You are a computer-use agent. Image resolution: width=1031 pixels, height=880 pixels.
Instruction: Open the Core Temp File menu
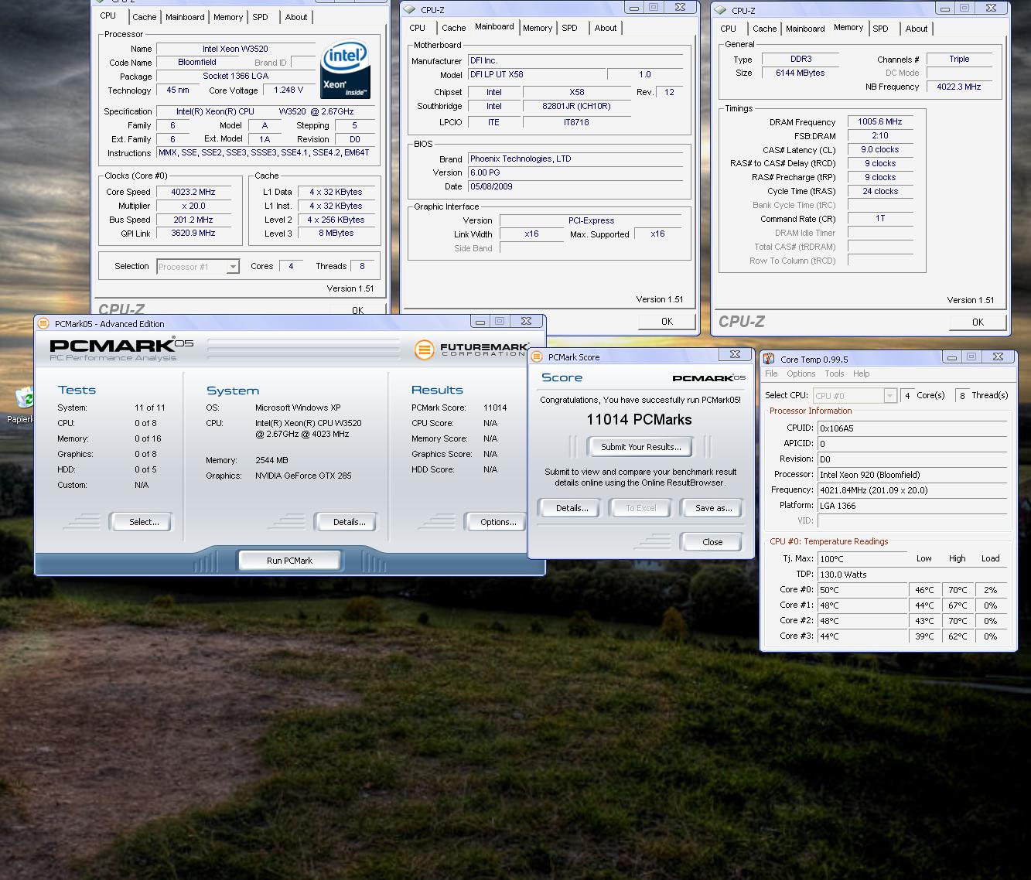point(771,373)
